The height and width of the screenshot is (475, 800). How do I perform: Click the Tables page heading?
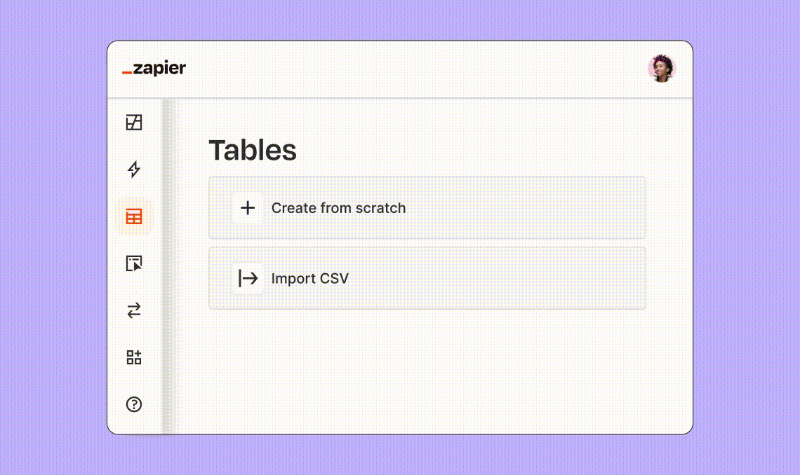click(253, 150)
